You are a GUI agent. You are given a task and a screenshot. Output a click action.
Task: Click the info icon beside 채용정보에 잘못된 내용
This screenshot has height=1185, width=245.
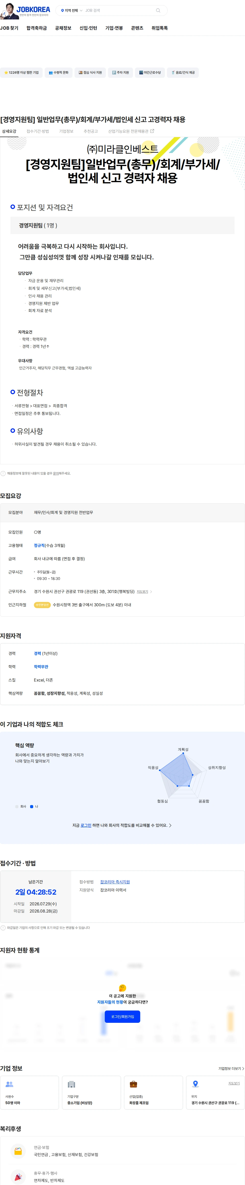[3, 473]
